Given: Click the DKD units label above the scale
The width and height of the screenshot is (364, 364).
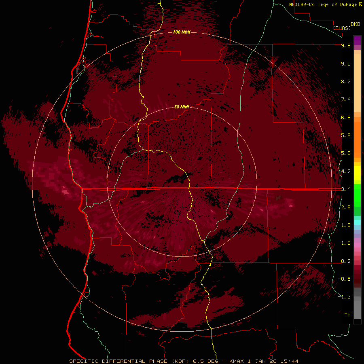Looking at the screenshot, I should [356, 24].
